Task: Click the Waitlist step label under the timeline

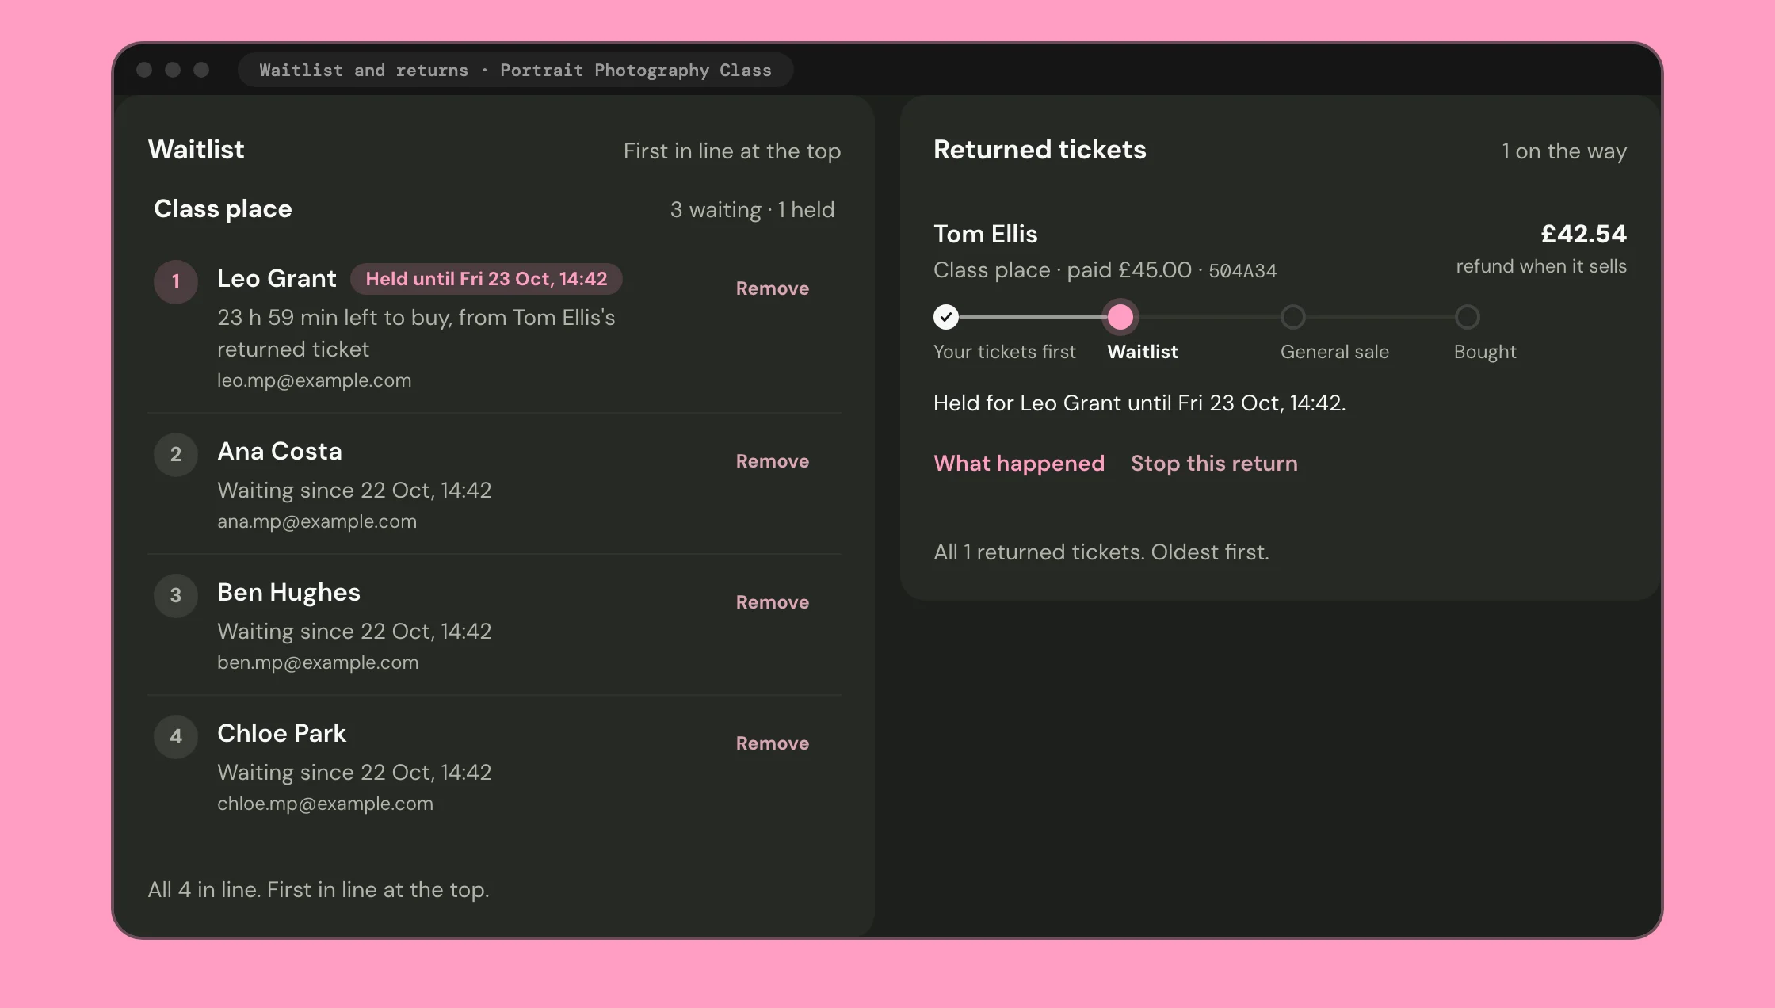Action: [1143, 352]
